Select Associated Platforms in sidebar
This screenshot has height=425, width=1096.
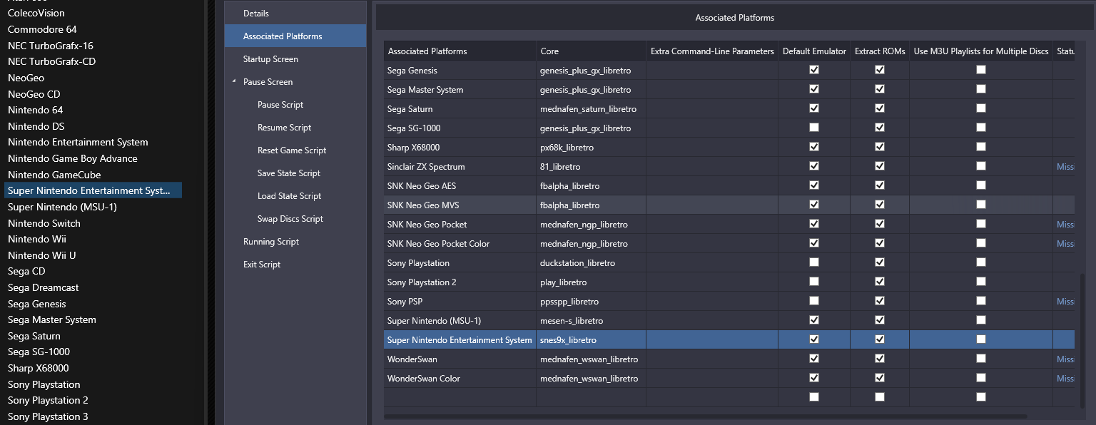tap(295, 36)
